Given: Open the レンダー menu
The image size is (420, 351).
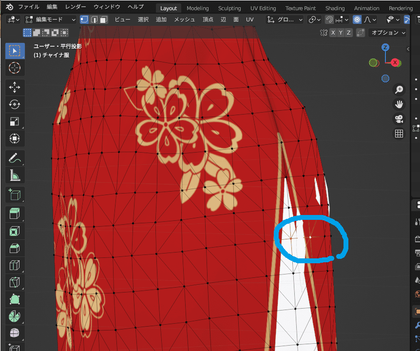Looking at the screenshot, I should 76,7.
